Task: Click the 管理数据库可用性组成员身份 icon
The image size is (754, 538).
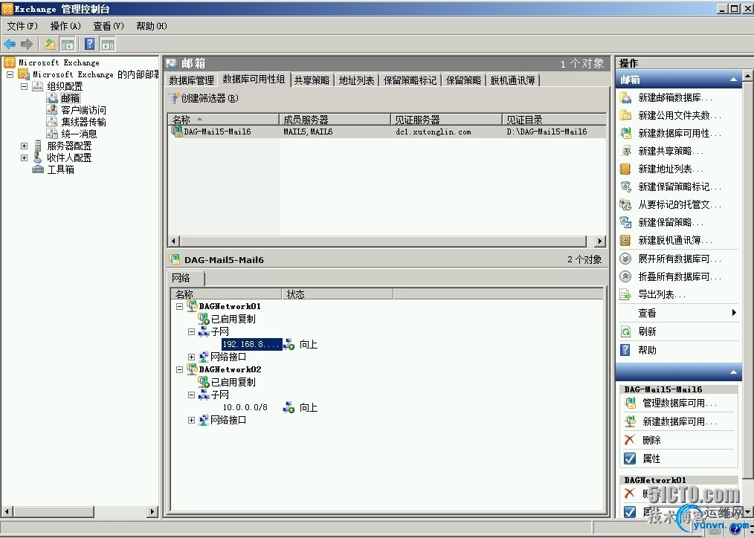Action: point(630,403)
